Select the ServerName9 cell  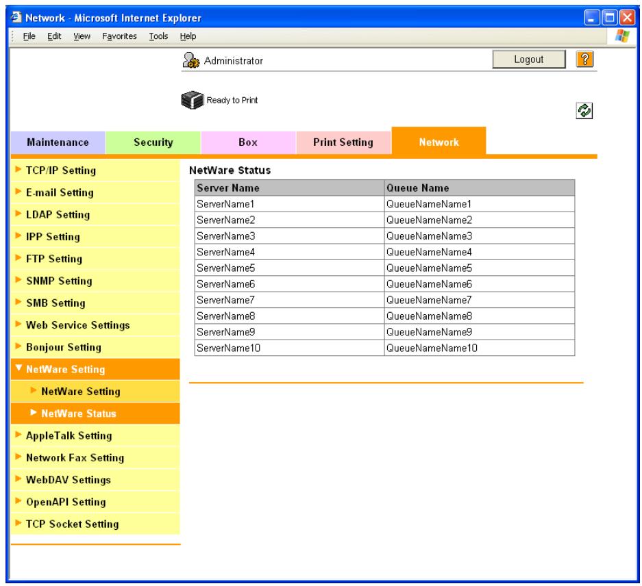289,331
